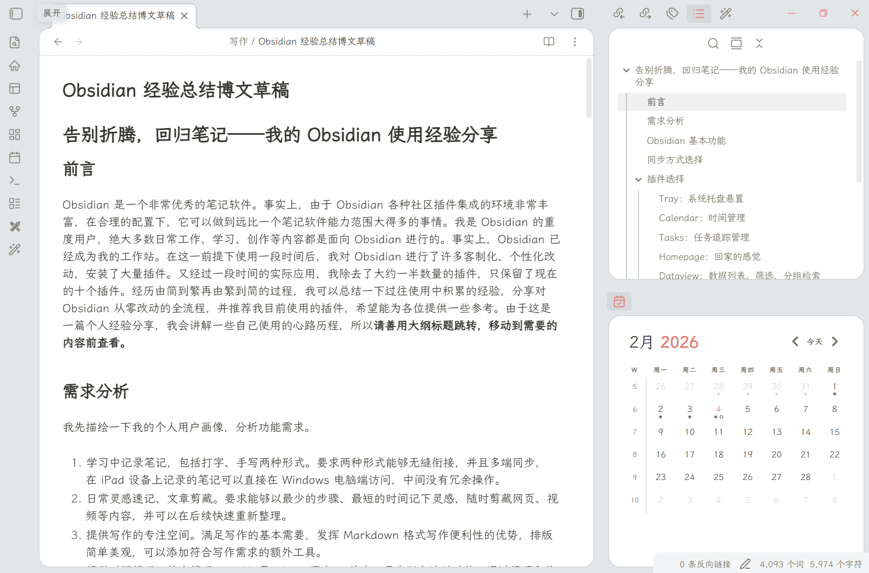Image resolution: width=869 pixels, height=573 pixels.
Task: Open the backlinks icon in right panel
Action: coord(619,14)
